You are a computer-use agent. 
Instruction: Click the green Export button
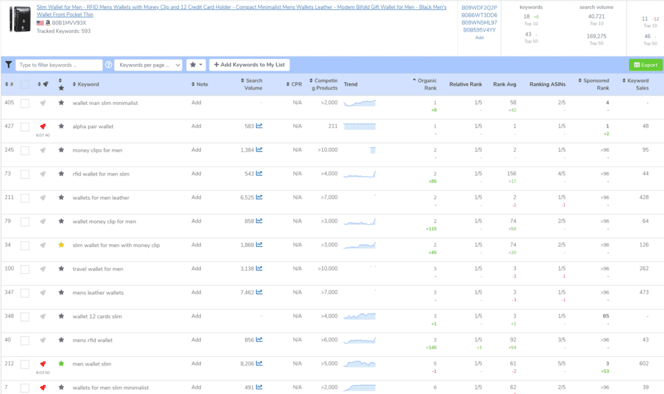point(645,65)
